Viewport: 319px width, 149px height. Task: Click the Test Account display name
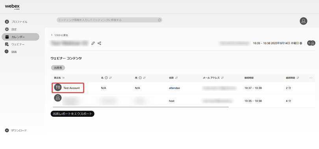[71, 88]
